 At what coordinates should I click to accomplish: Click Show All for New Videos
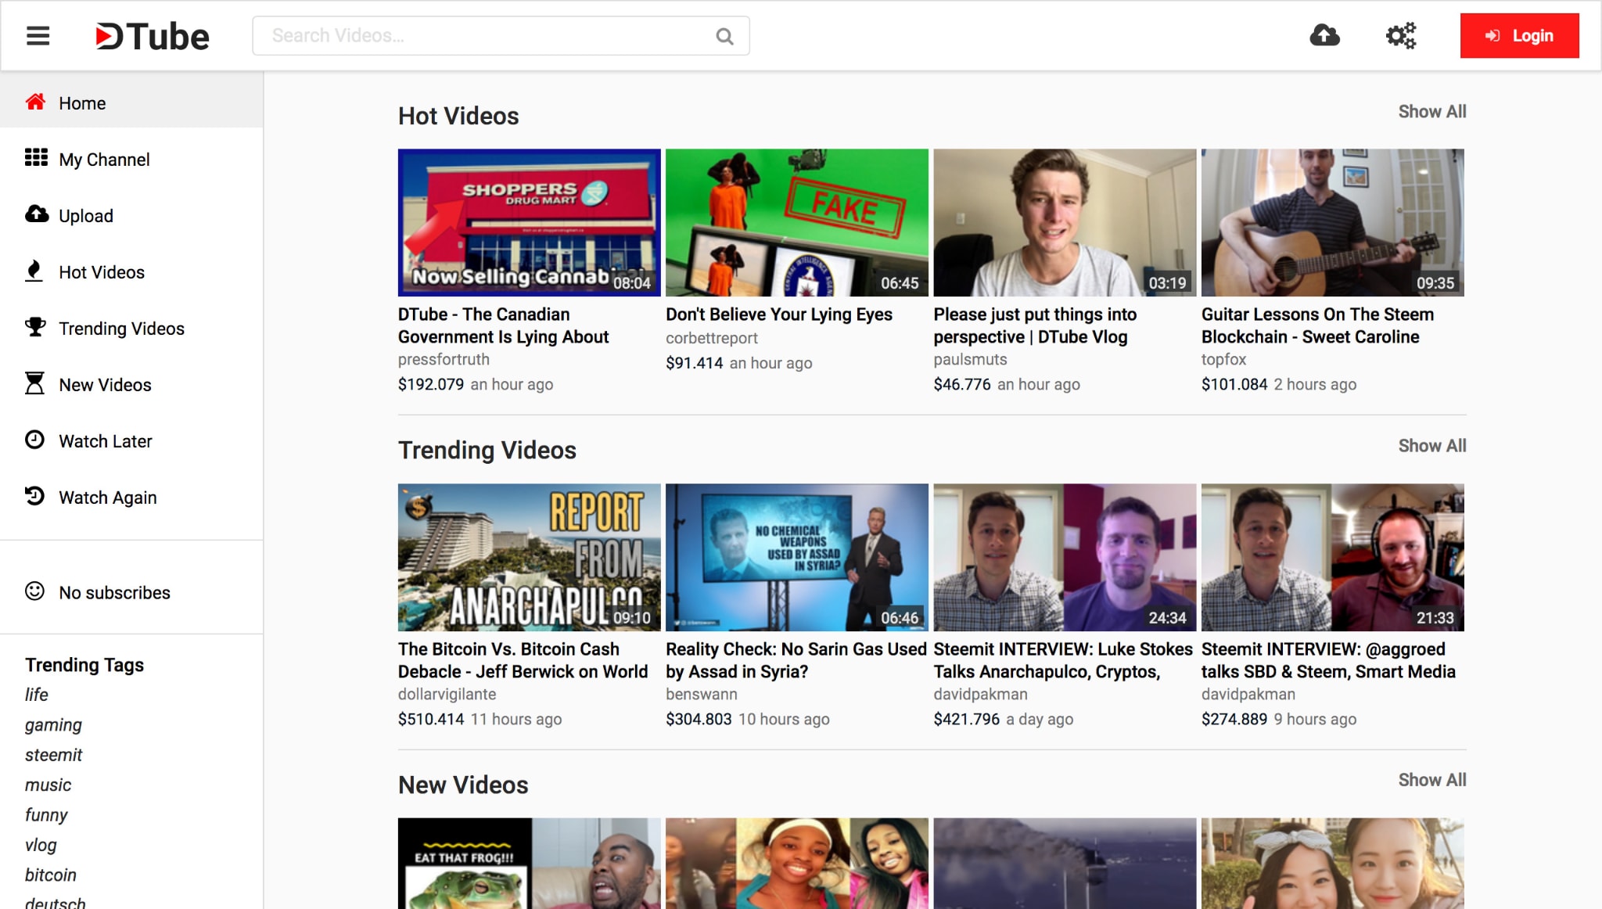pos(1431,779)
